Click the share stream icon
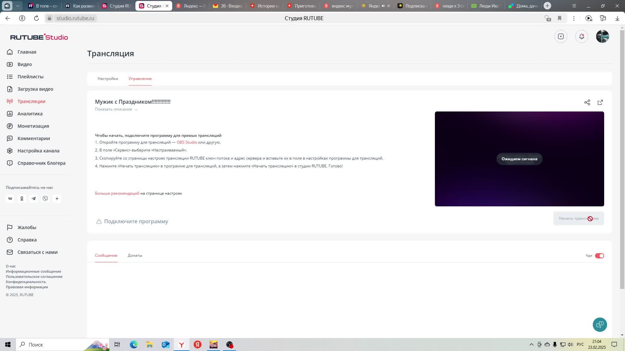 click(587, 102)
